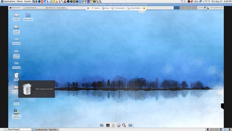Click the last magnifier icon in top panel
The width and height of the screenshot is (232, 131).
coord(100,1)
